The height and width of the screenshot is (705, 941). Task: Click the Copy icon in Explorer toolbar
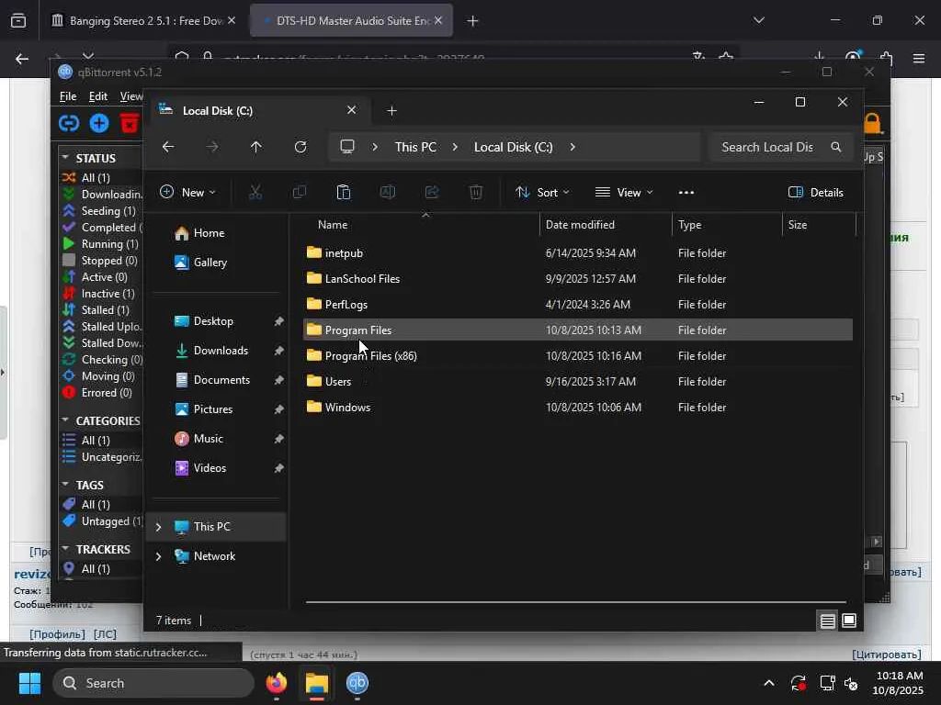tap(299, 193)
